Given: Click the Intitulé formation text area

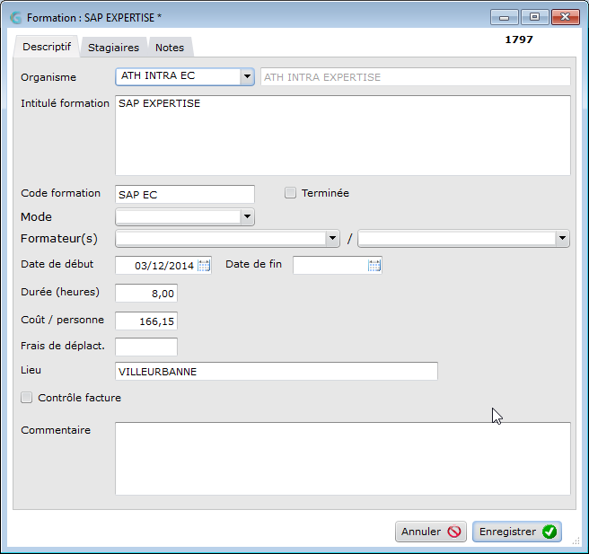Looking at the screenshot, I should coord(343,136).
